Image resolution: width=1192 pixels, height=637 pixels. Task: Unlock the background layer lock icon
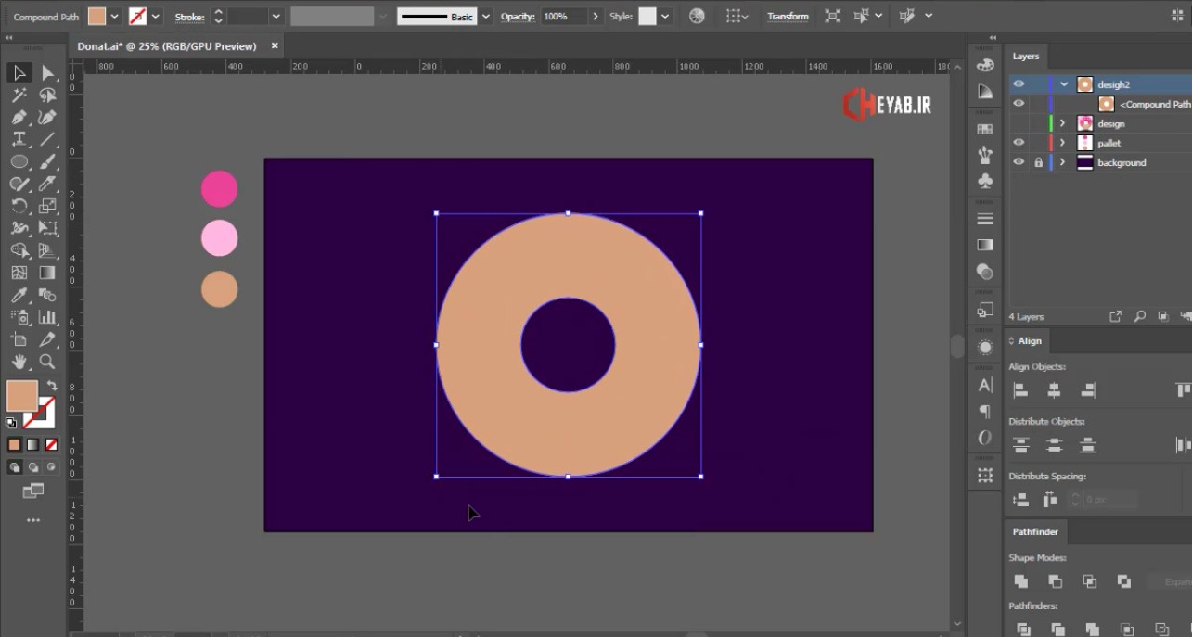1038,162
